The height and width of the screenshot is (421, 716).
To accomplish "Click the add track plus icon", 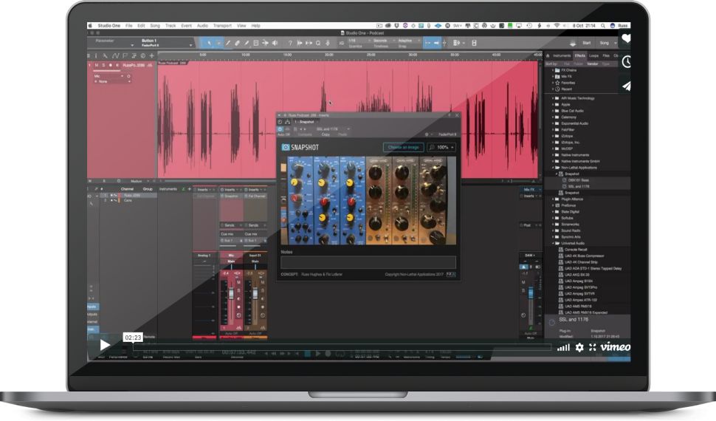I will point(151,56).
